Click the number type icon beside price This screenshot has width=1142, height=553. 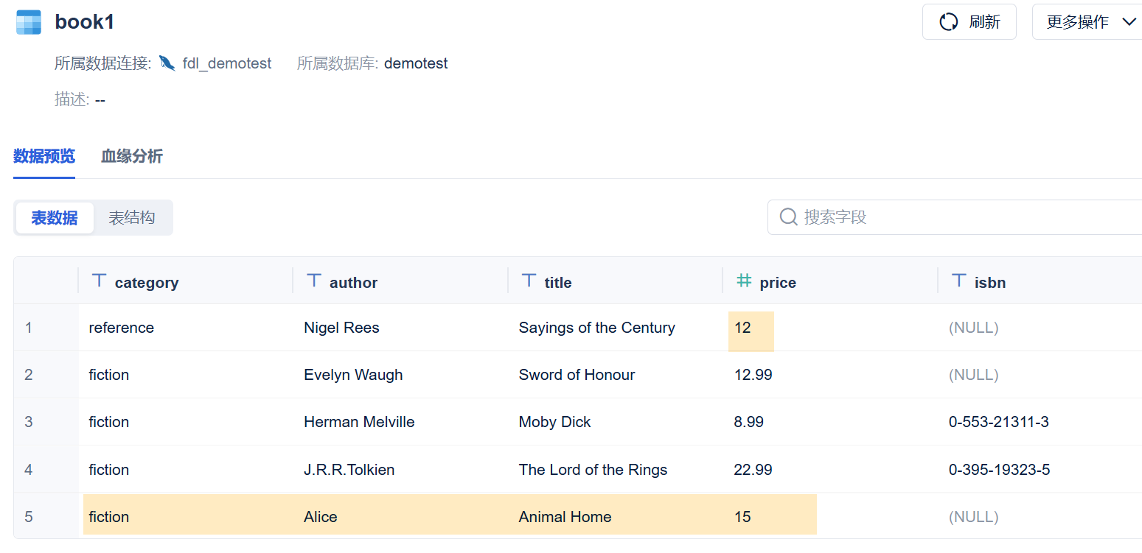click(x=744, y=281)
